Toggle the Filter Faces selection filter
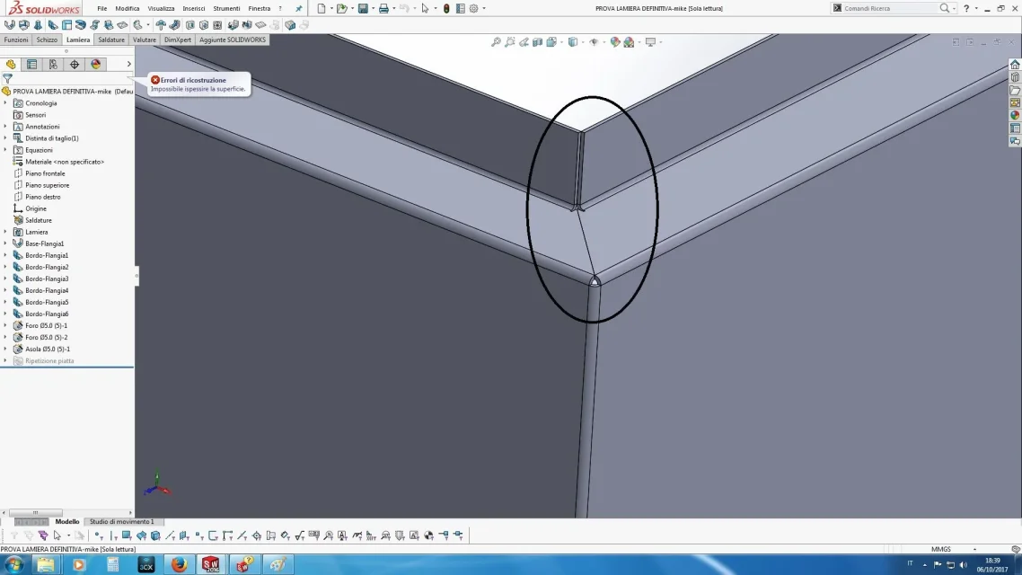The image size is (1022, 575). tap(128, 535)
